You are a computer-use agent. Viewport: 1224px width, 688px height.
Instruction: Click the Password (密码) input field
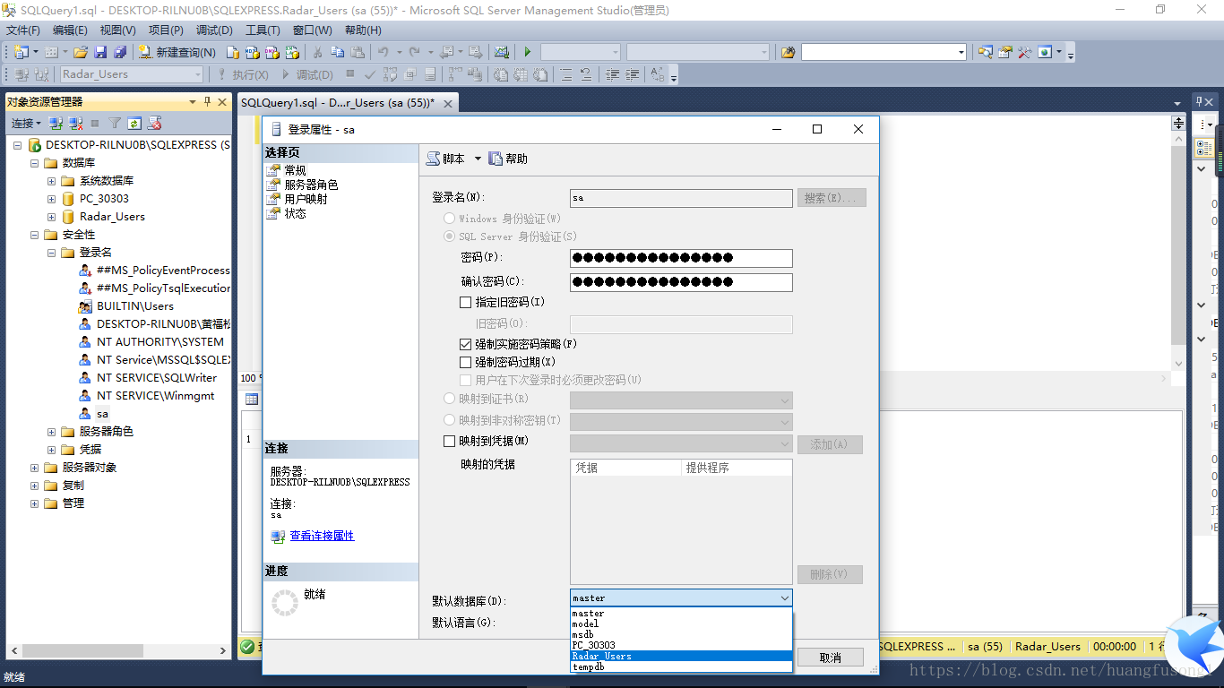(681, 258)
